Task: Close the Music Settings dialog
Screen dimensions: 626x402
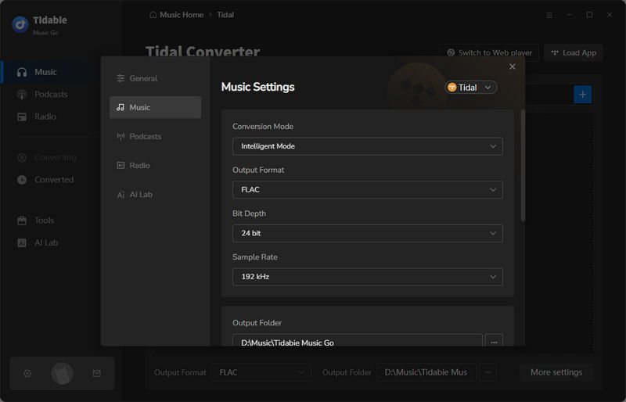Action: (x=513, y=66)
